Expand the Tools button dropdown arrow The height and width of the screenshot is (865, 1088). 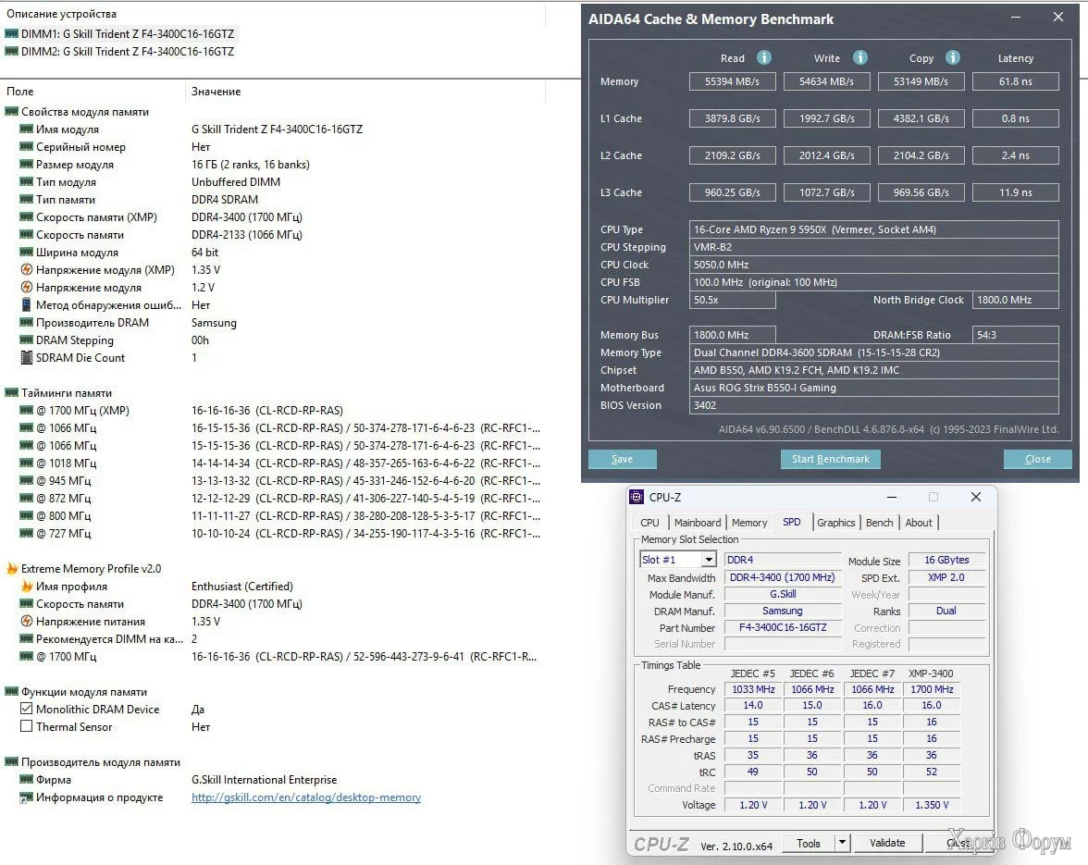842,843
